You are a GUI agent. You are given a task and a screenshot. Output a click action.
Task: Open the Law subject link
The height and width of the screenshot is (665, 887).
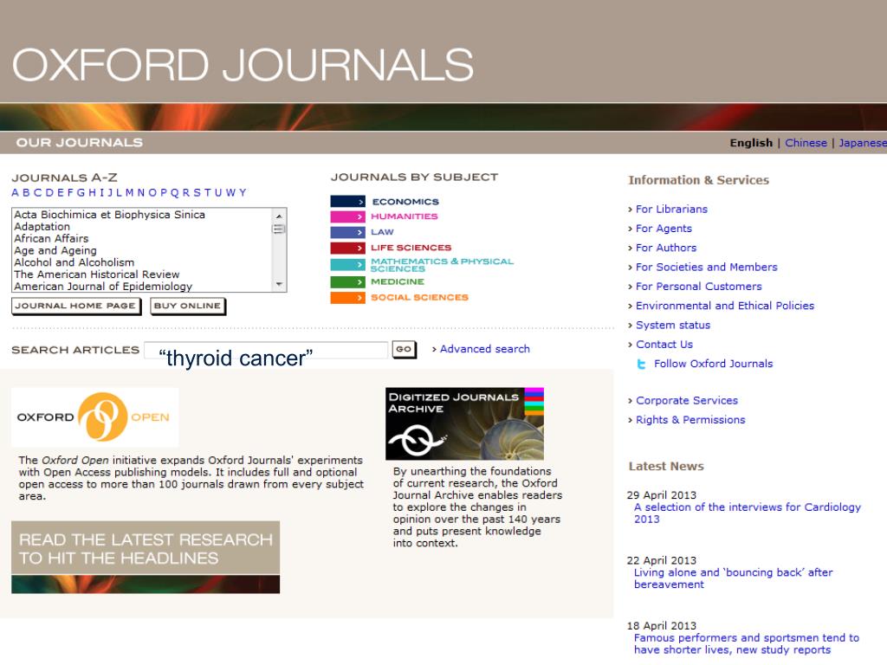(382, 232)
